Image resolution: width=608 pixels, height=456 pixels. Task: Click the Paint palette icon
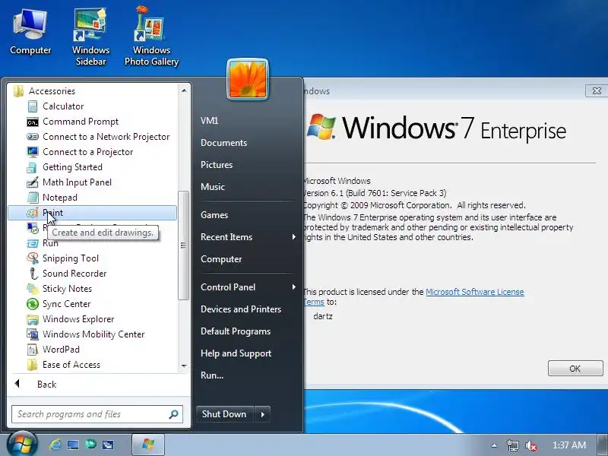(33, 213)
